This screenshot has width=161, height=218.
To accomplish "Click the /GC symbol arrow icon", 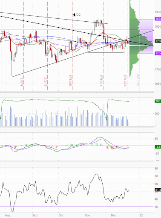I will [74, 14].
